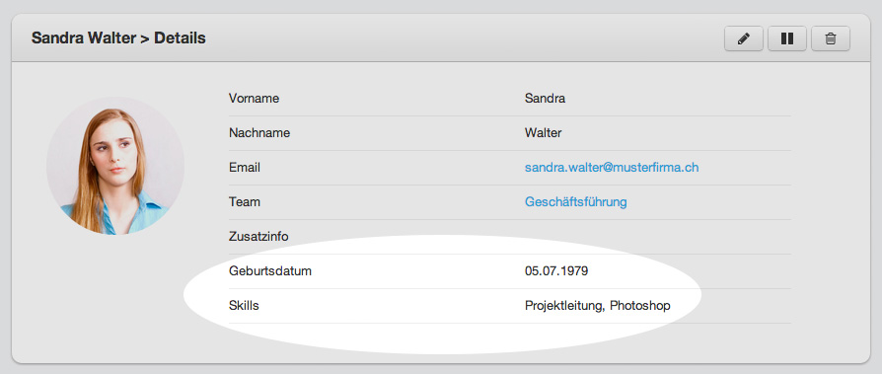Click the Sandra Walter > Details heading
Image resolution: width=882 pixels, height=374 pixels.
118,38
